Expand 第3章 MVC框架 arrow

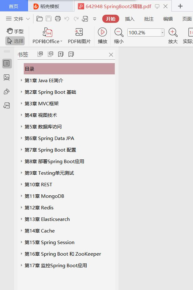[22, 103]
